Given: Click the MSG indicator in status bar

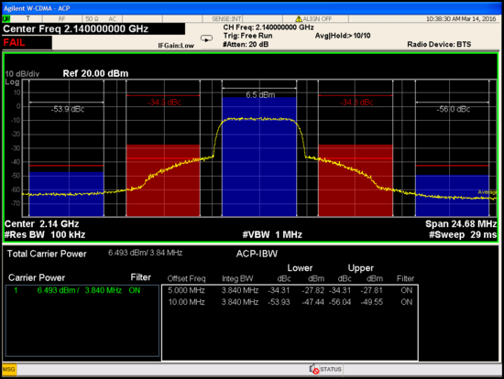Looking at the screenshot, I should click(9, 369).
